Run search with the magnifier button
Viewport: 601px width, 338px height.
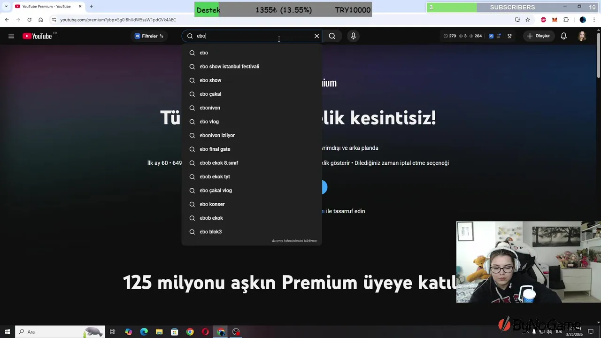(332, 36)
